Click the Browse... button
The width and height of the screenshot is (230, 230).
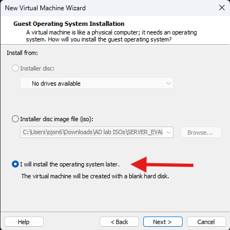click(x=201, y=133)
